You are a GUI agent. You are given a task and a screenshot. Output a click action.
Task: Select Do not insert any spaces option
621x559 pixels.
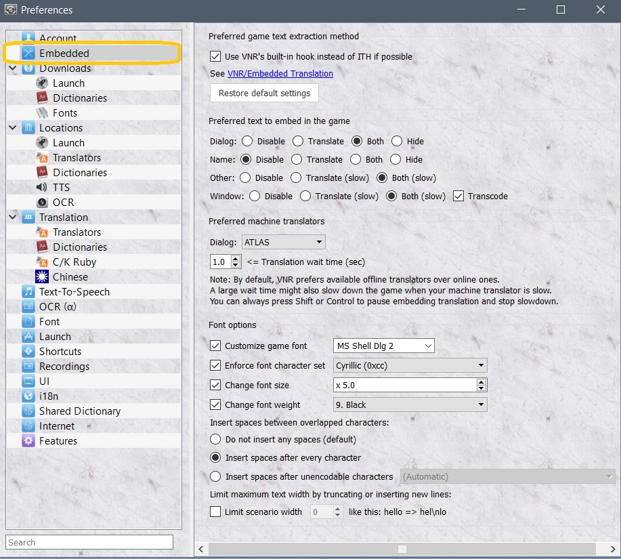click(x=215, y=439)
